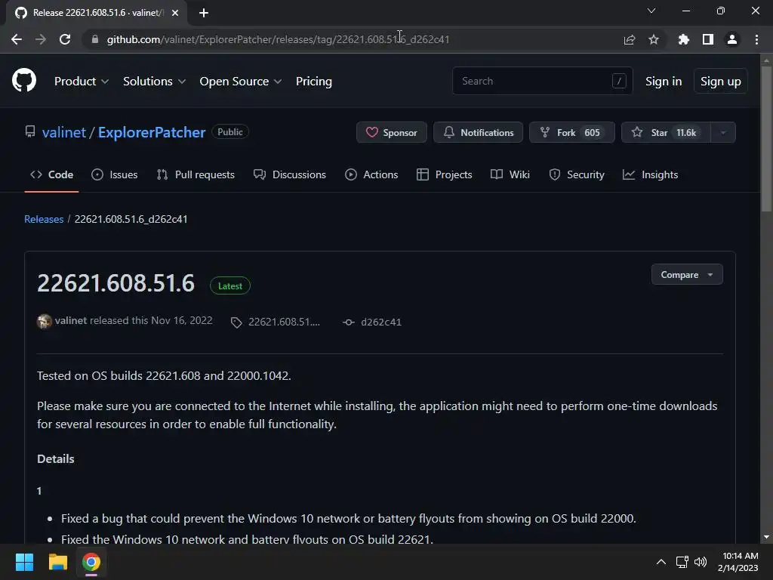Image resolution: width=773 pixels, height=580 pixels.
Task: Click Sign in link
Action: point(664,82)
